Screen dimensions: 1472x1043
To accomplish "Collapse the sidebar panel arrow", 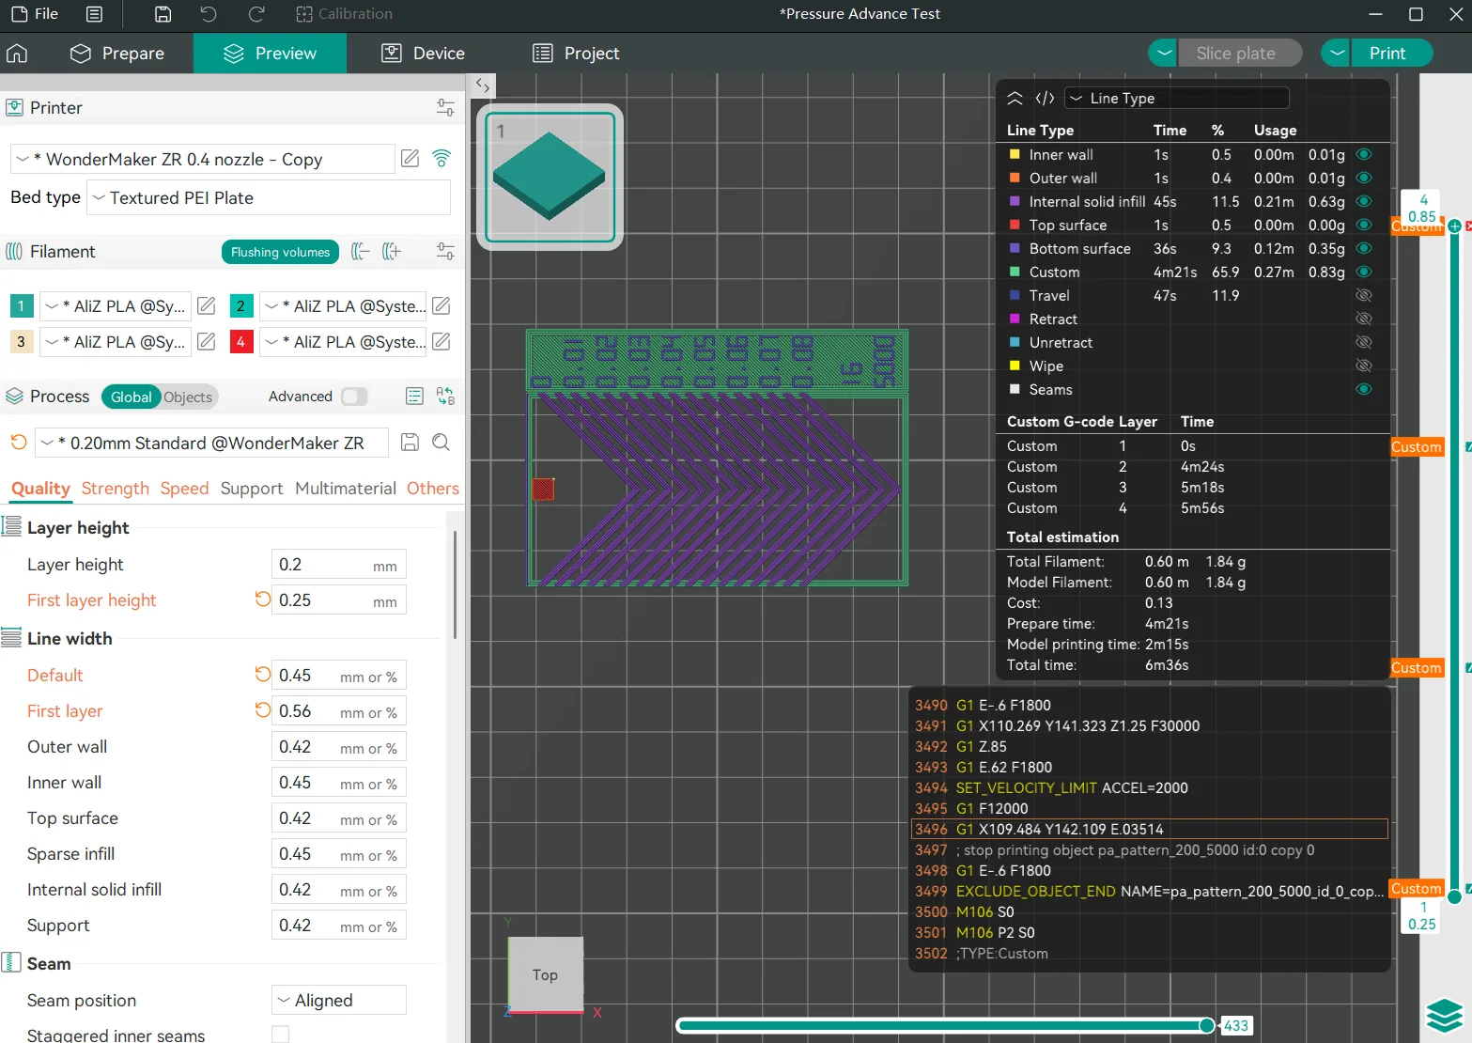I will coord(483,86).
